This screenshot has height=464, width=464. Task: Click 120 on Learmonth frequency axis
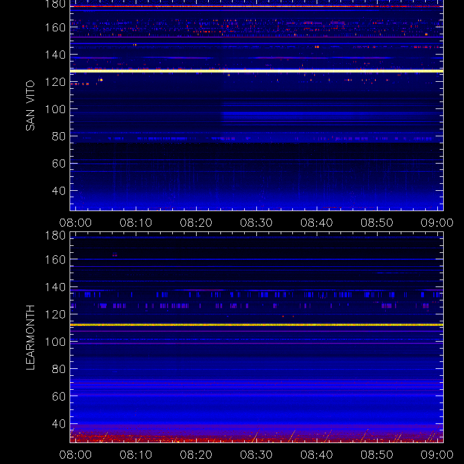(x=55, y=314)
